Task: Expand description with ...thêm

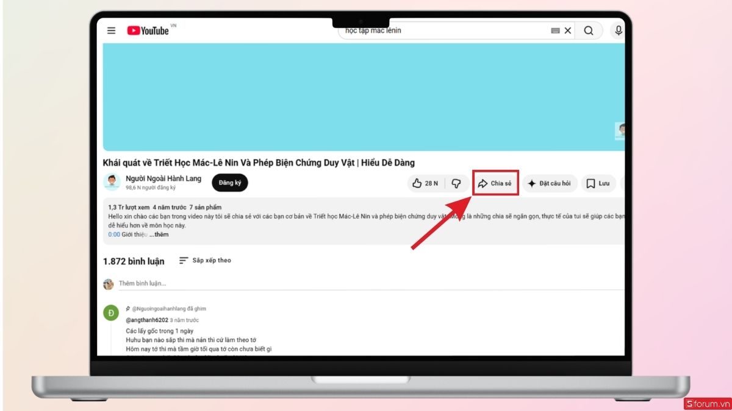Action: tap(159, 234)
